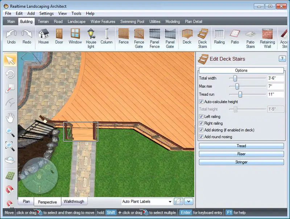
Task: Add a House from the toolbar
Action: pos(43,37)
